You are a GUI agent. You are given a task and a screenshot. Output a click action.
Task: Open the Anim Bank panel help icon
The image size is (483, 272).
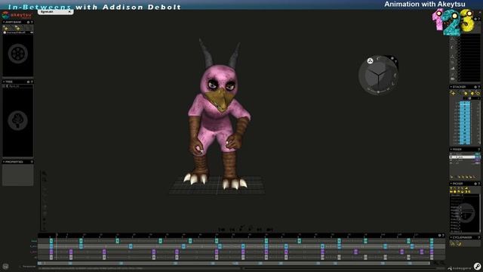(x=32, y=22)
